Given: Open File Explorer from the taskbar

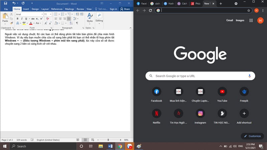Looking at the screenshot, I should coord(100,146).
